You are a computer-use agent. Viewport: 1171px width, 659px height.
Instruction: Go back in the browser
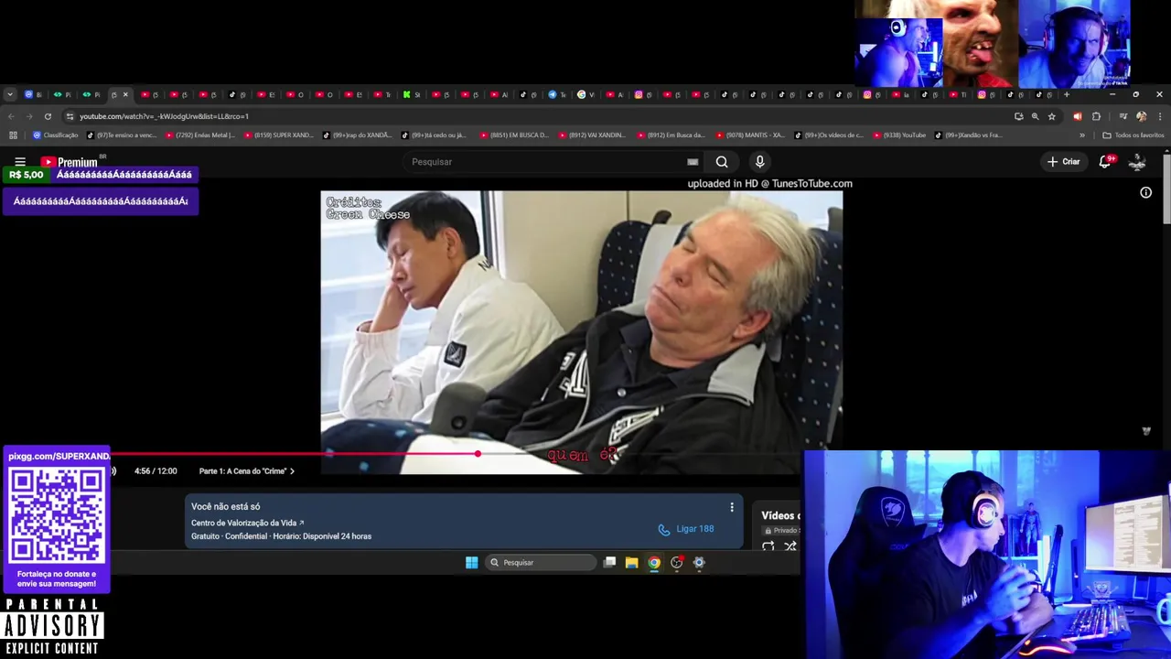(11, 116)
